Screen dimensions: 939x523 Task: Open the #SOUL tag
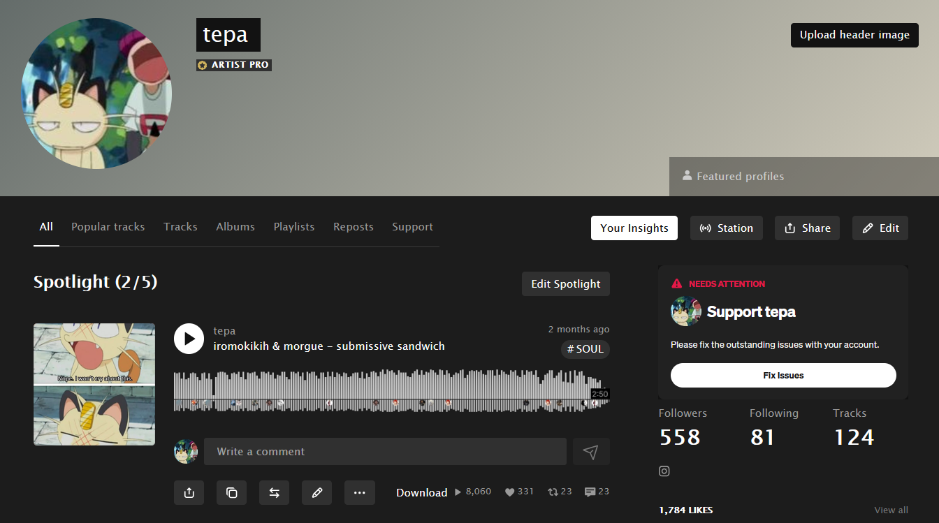(x=585, y=349)
